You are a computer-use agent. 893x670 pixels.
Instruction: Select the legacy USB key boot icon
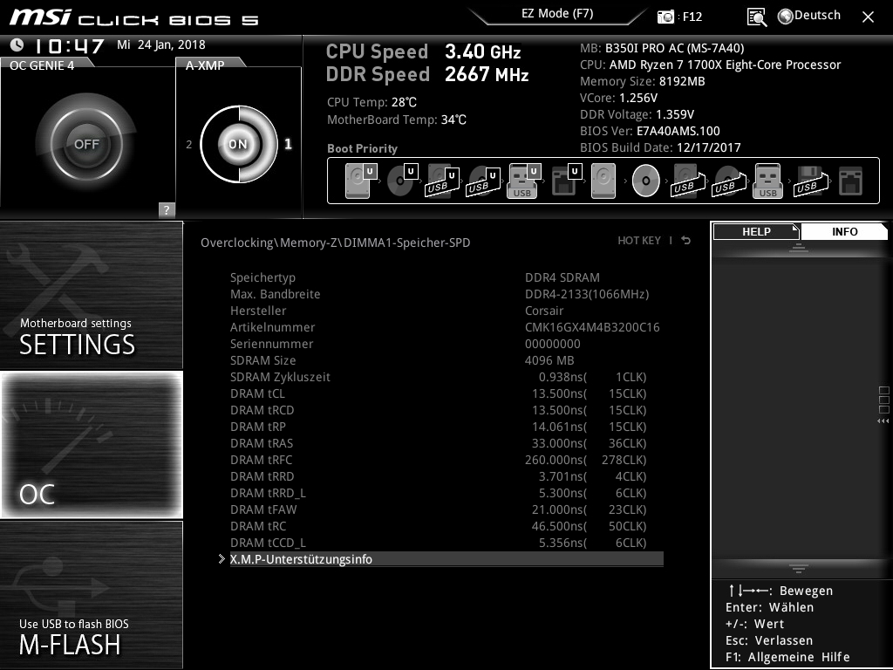pyautogui.click(x=768, y=181)
